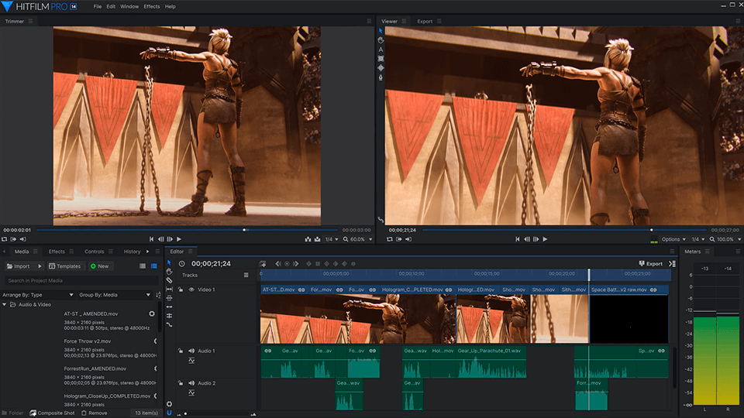This screenshot has width=744, height=418.
Task: Select the Viewer freehand mask pen tool
Action: point(381,77)
